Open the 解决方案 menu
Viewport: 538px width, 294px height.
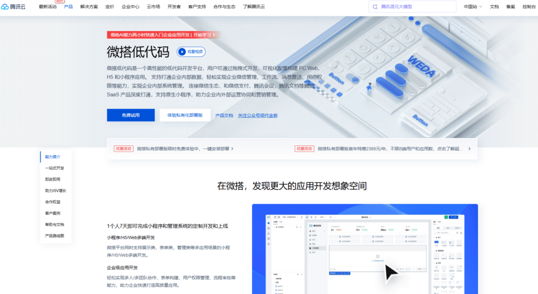coord(89,7)
